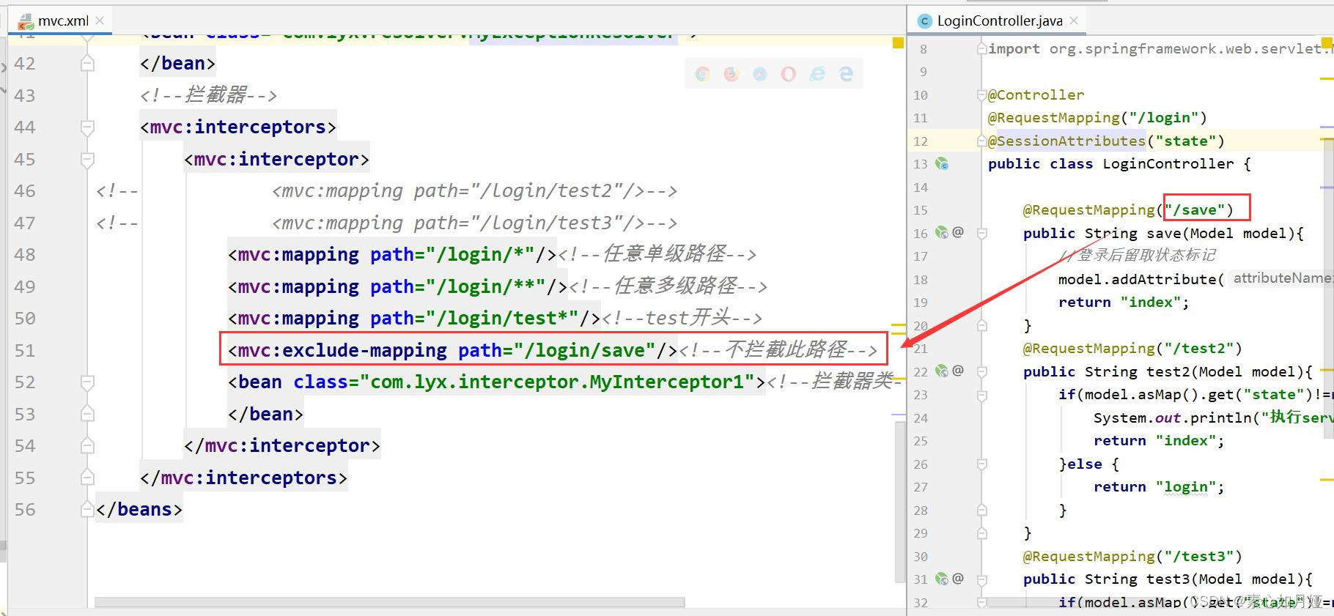Collapse the mvc:interceptor tag on line 45
Screen dimensions: 1334x616
[x=87, y=160]
